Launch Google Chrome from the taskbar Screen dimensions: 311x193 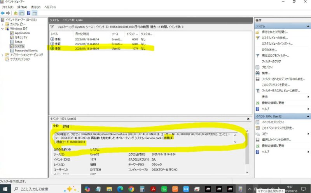131,189
